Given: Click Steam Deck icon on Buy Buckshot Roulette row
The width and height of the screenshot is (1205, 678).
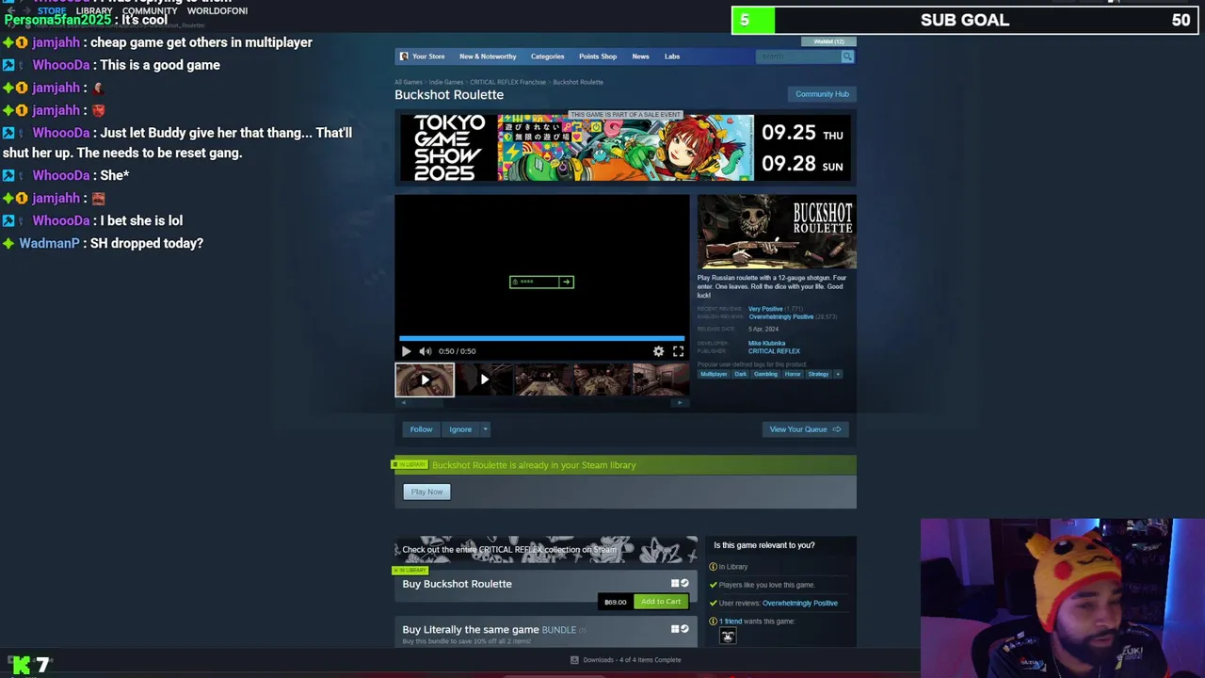Looking at the screenshot, I should click(684, 583).
